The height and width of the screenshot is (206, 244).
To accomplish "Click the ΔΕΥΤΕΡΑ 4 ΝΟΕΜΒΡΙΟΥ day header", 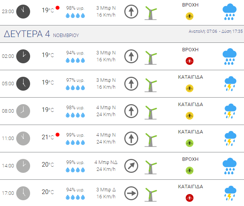I will pyautogui.click(x=41, y=34).
